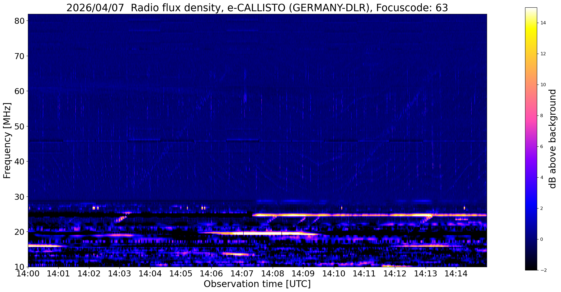Click the 80 MHz frequency tick label
The image size is (561, 292).
click(x=19, y=21)
